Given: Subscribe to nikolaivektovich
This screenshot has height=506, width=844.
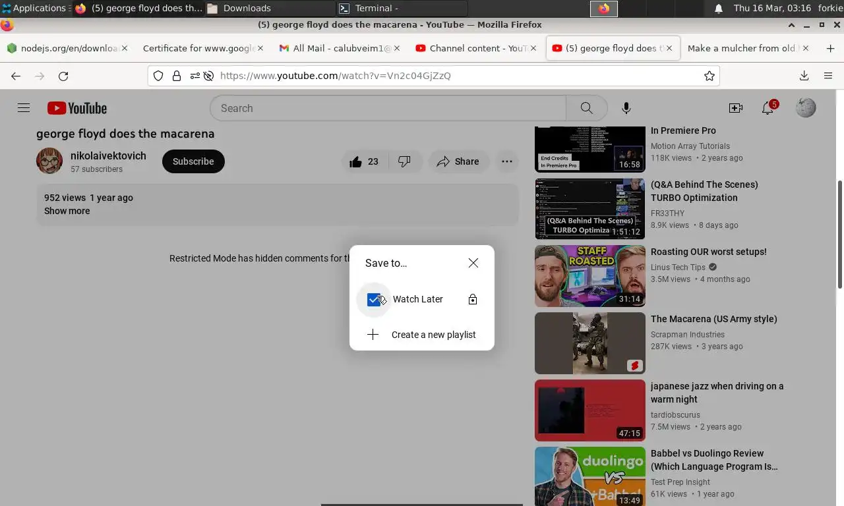Looking at the screenshot, I should (x=193, y=161).
